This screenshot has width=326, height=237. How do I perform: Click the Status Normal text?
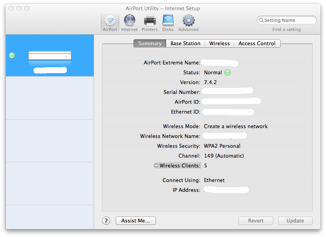(213, 72)
